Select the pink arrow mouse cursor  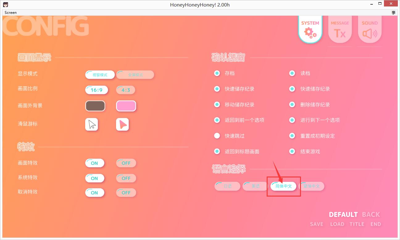(123, 124)
